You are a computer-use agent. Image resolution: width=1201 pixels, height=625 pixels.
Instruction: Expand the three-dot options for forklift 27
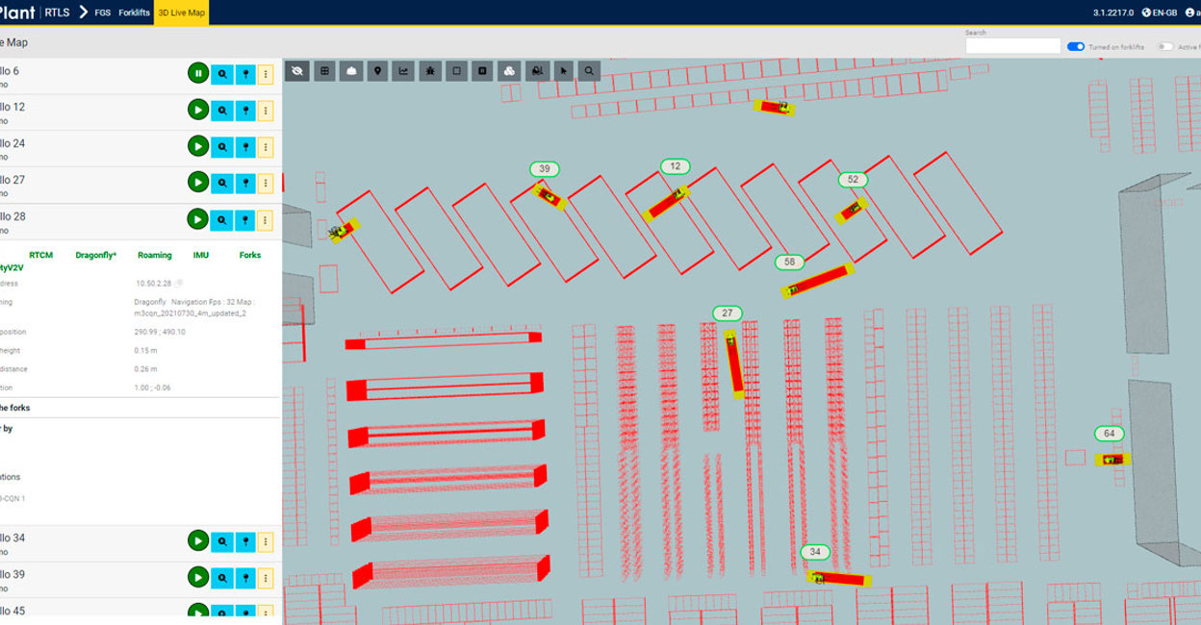pos(266,183)
